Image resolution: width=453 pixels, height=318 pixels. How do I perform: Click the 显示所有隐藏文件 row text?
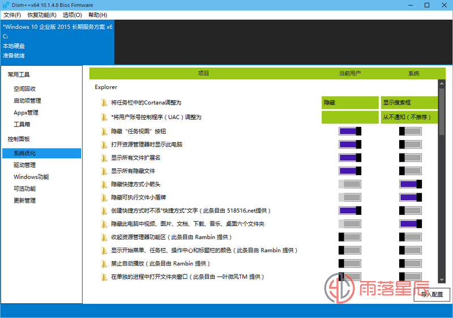pos(133,171)
